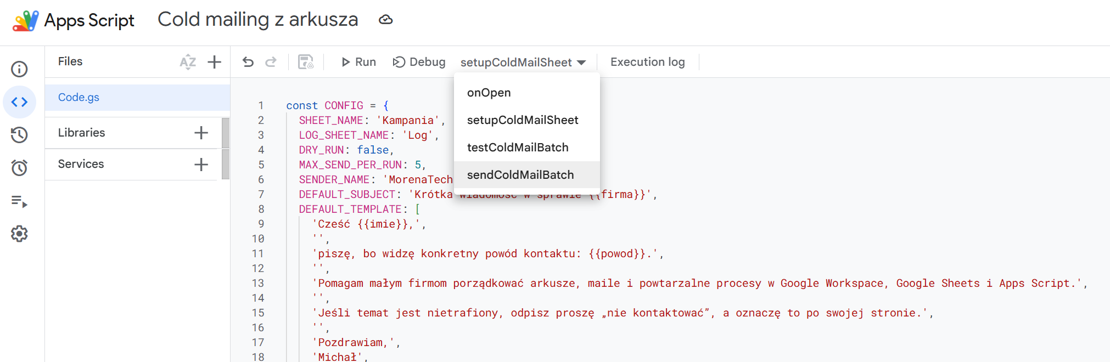Add a library with plus icon
The height and width of the screenshot is (362, 1110).
point(201,133)
